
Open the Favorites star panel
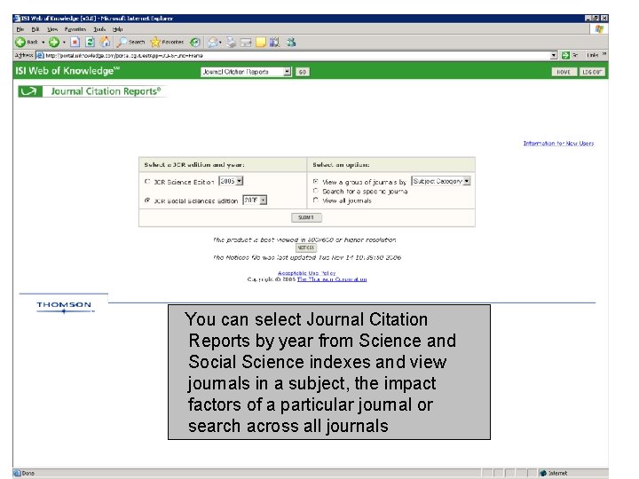[x=167, y=42]
